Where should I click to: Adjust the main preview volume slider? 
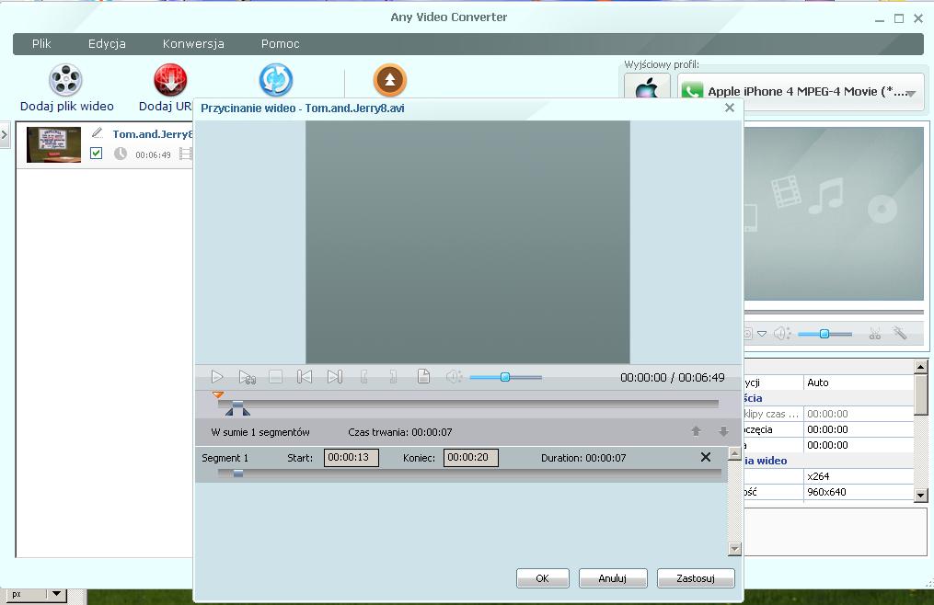click(824, 334)
